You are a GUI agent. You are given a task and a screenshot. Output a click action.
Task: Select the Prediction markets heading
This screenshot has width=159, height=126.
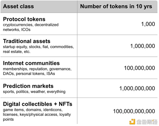click(x=28, y=86)
